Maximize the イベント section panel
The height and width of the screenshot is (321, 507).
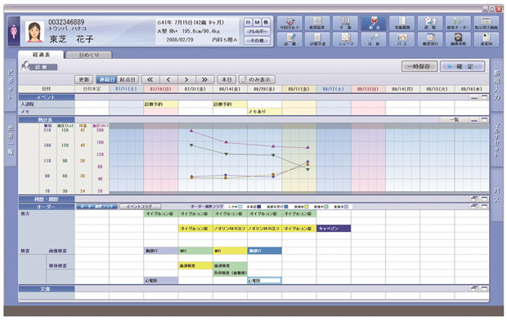[x=484, y=97]
